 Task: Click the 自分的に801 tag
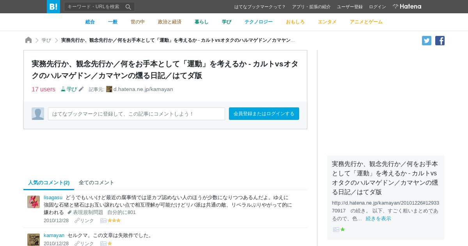(x=122, y=212)
